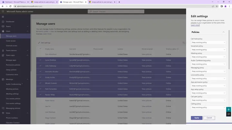
Task: Open the app launcher waffle icon
Action: 3,12
